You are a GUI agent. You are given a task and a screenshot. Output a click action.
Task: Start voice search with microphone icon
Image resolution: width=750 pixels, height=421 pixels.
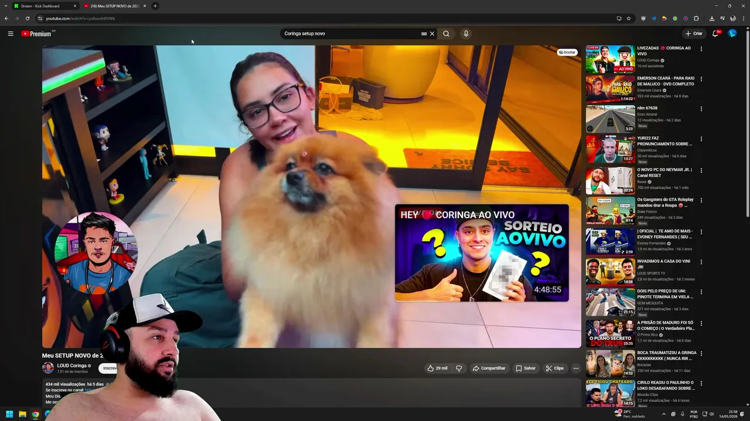pos(466,33)
